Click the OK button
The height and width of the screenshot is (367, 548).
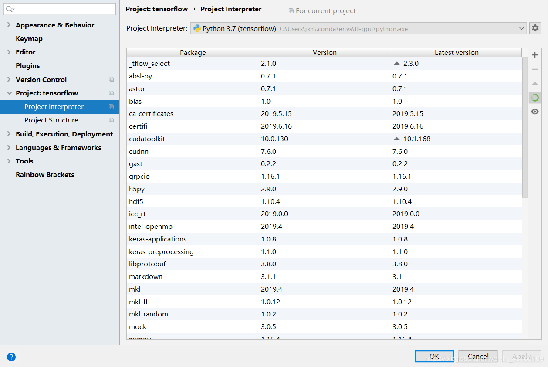[434, 356]
